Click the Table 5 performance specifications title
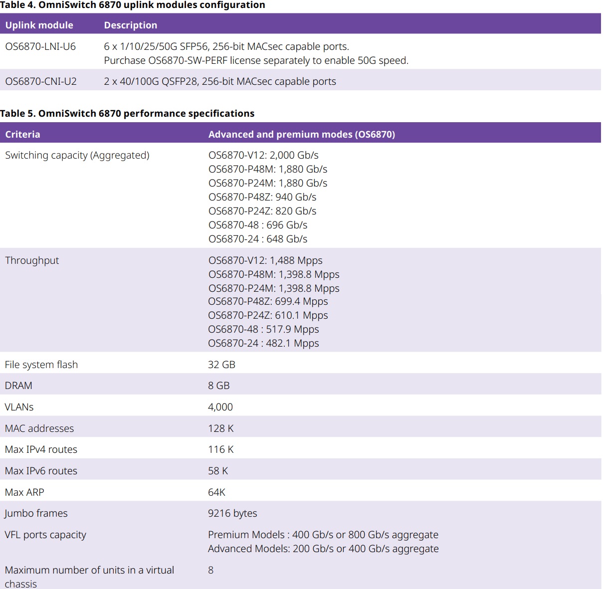604x589 pixels. coord(127,113)
